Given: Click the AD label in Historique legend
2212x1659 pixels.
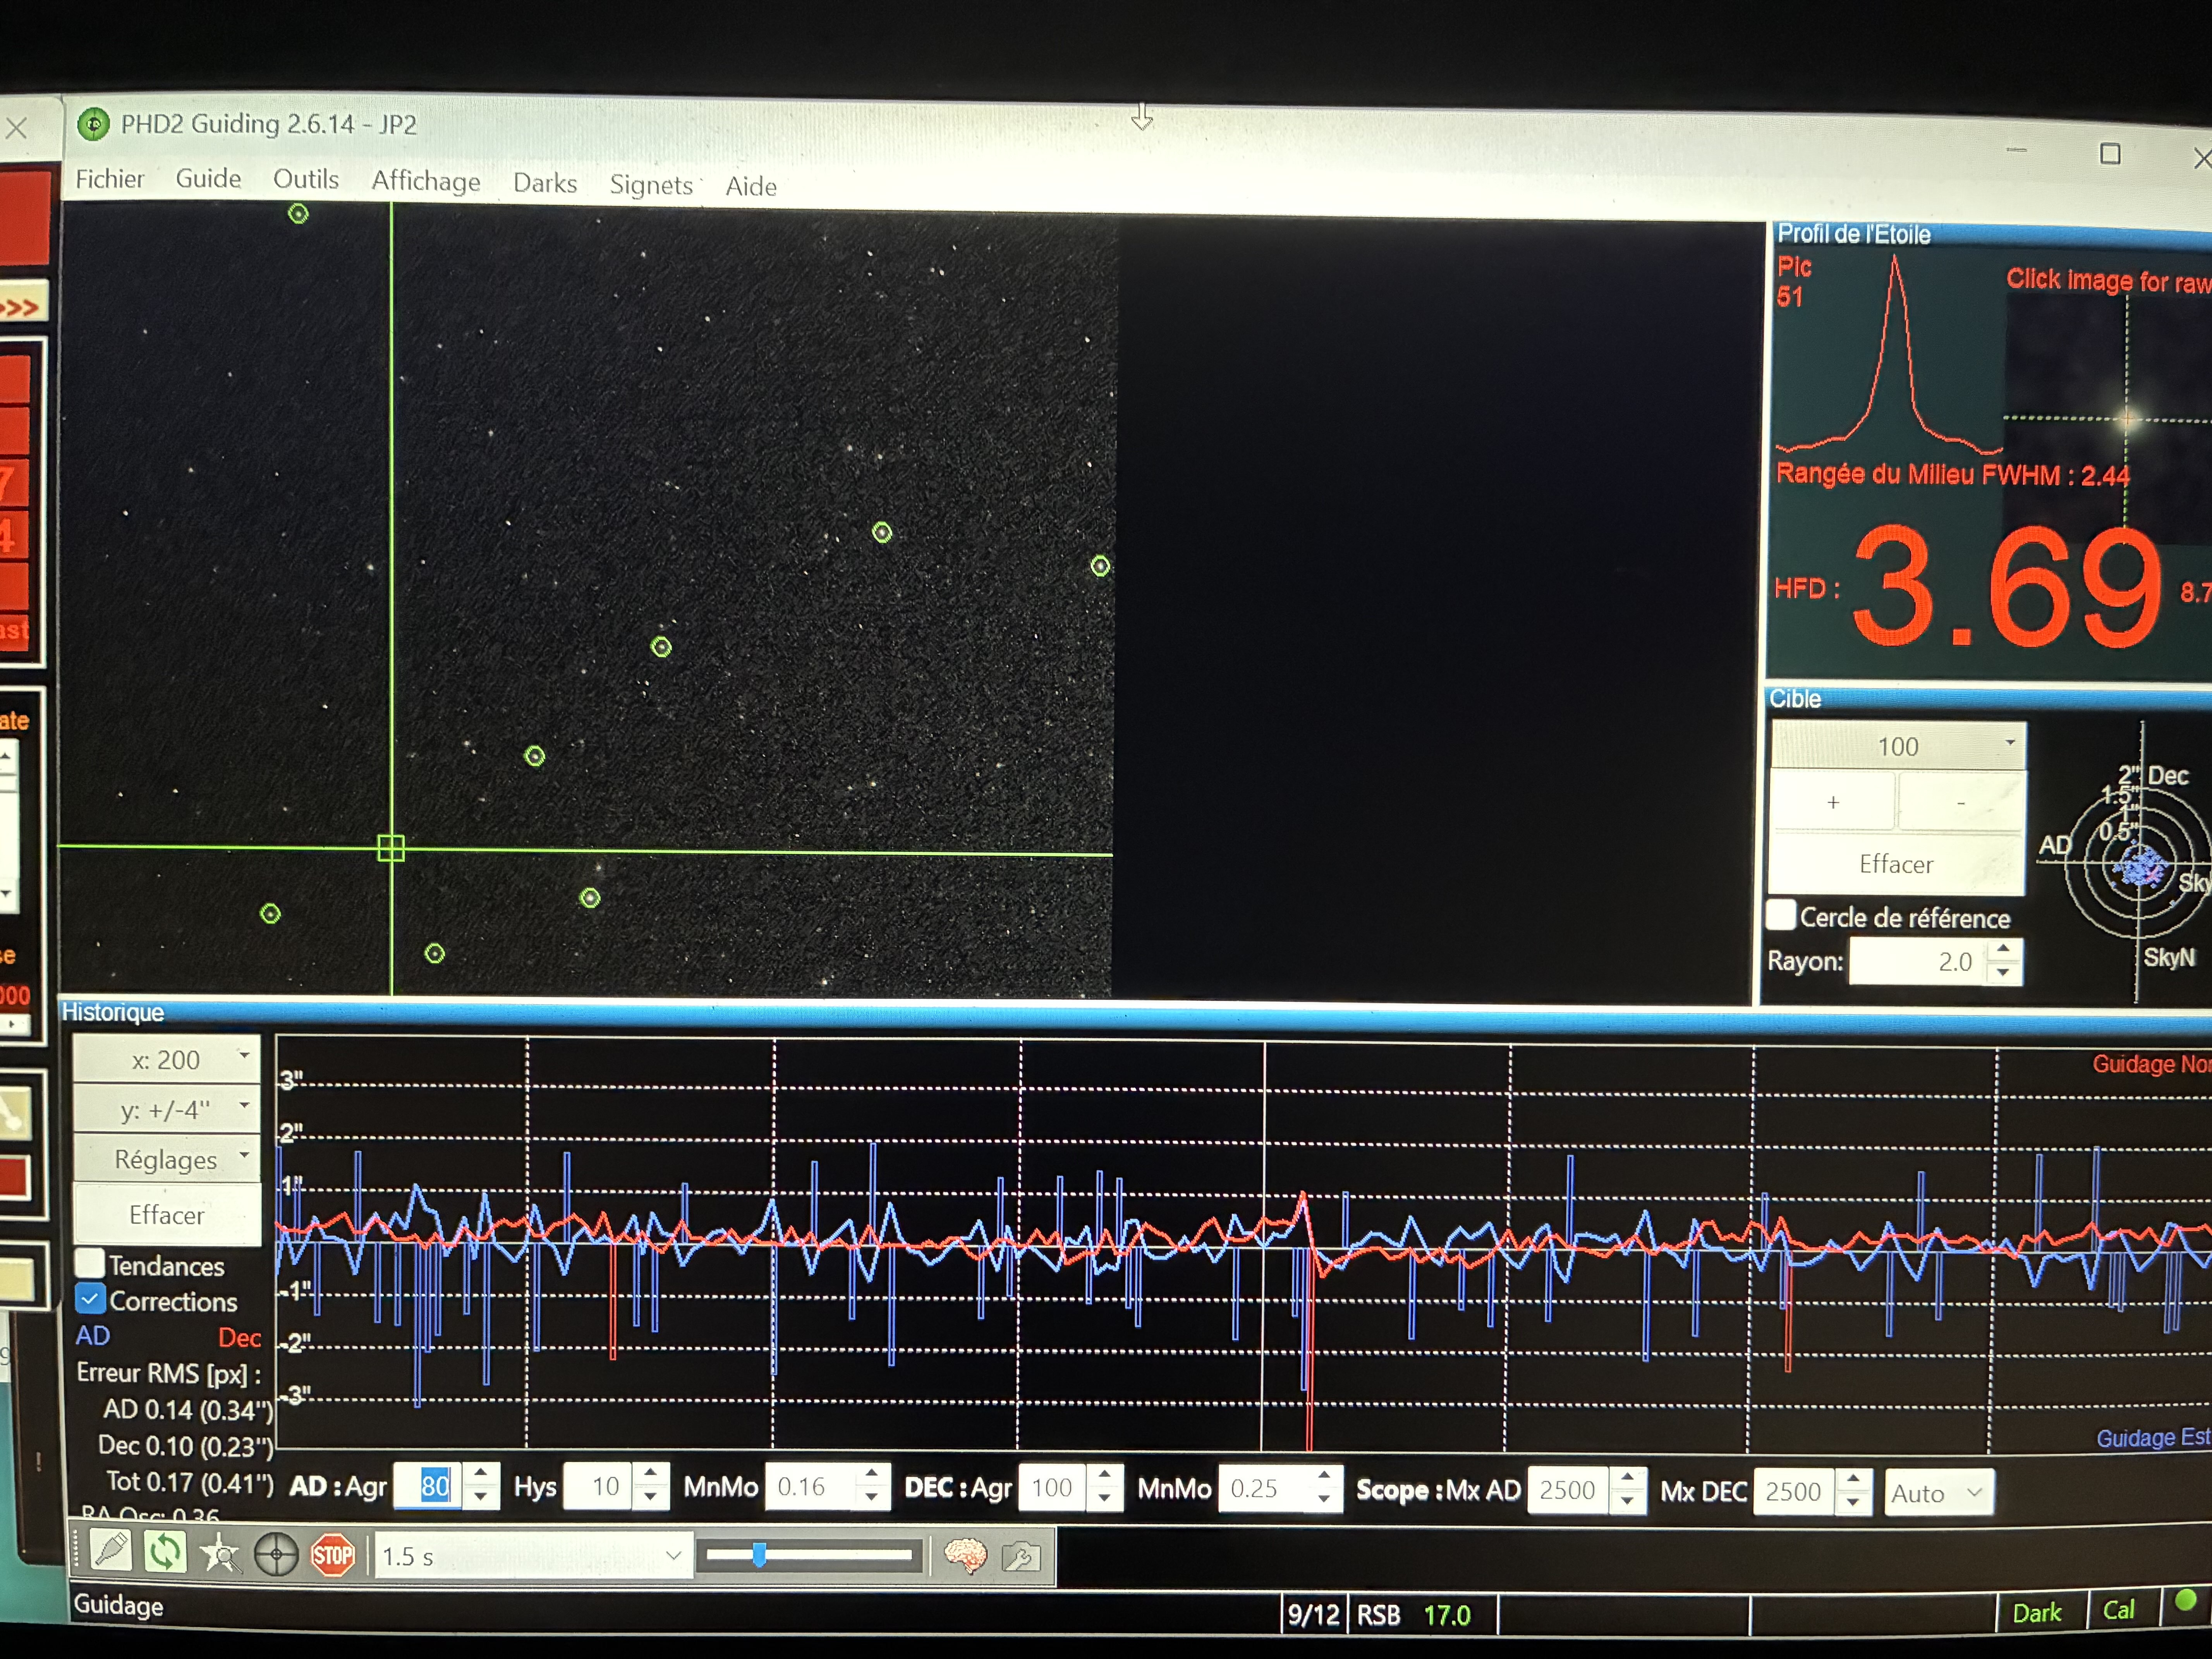Looking at the screenshot, I should point(93,1336).
